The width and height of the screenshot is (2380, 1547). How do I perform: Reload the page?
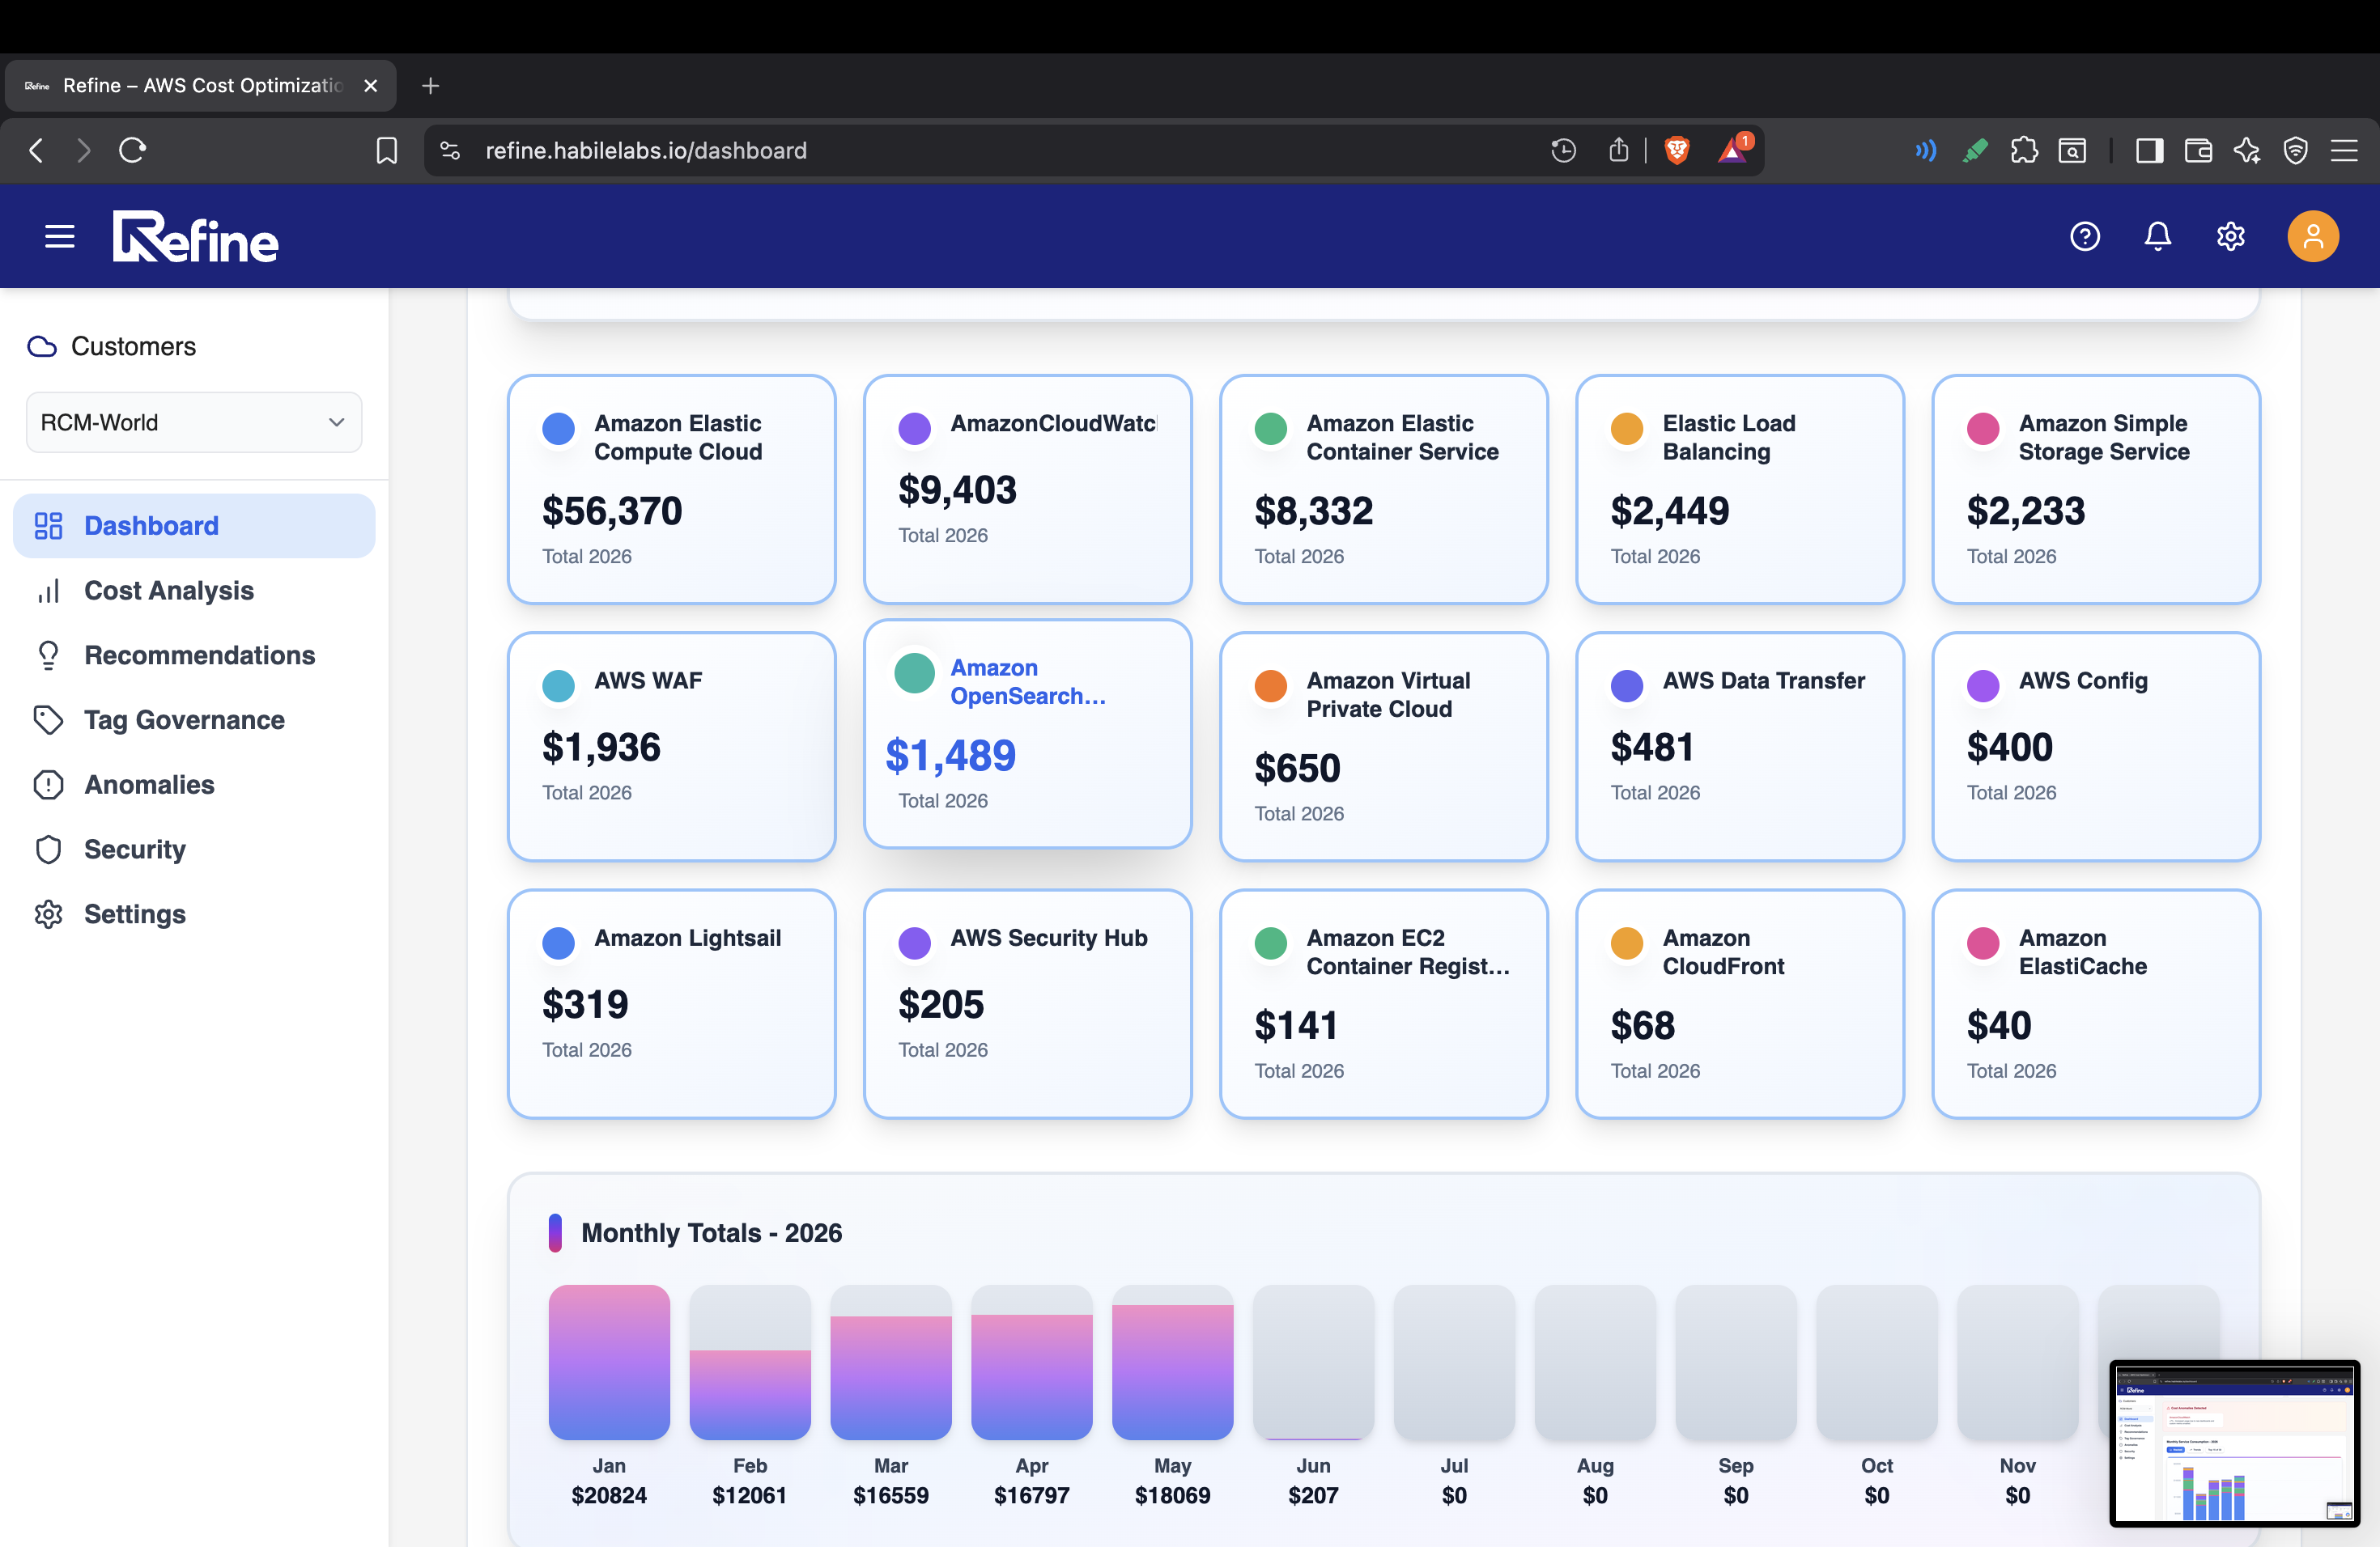[133, 151]
